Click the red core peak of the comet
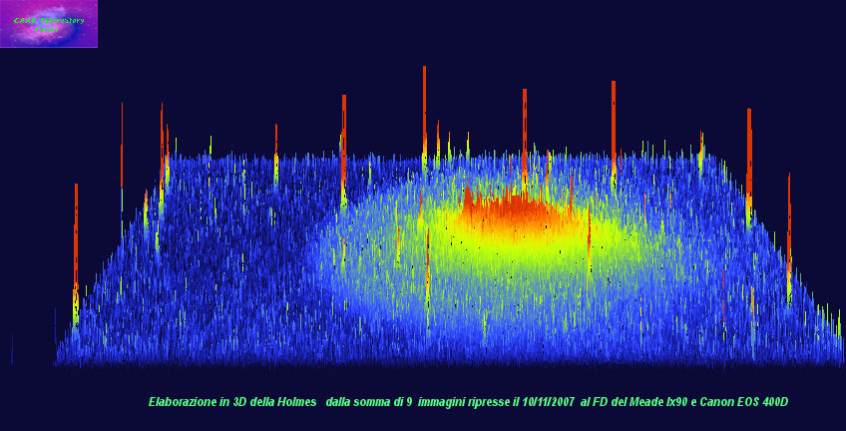846x431 pixels. coord(517,212)
